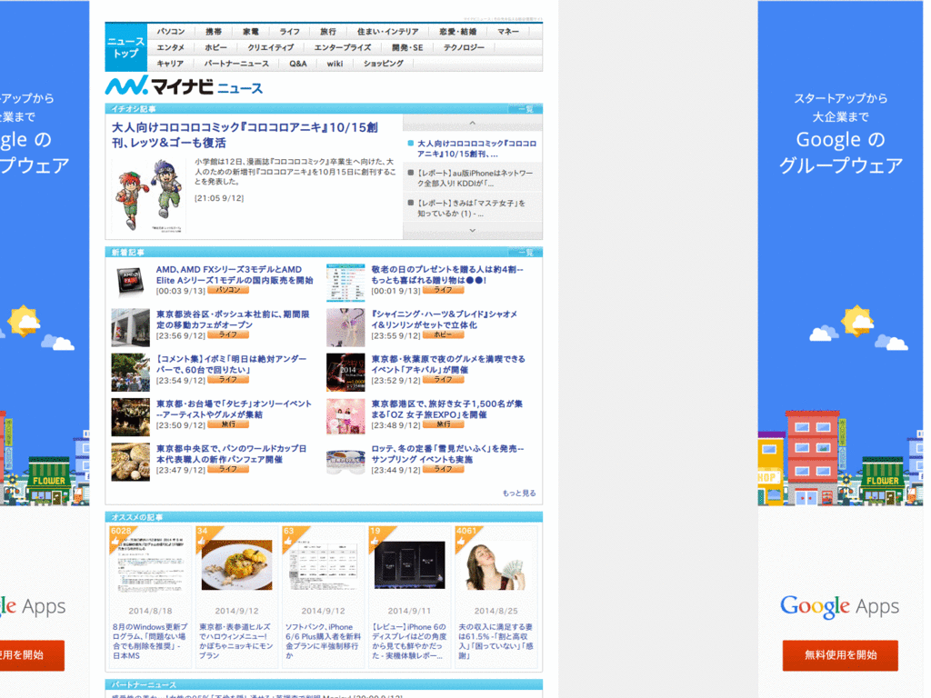Open recommended Windows更新プログラム article card
The width and height of the screenshot is (931, 698).
(150, 596)
